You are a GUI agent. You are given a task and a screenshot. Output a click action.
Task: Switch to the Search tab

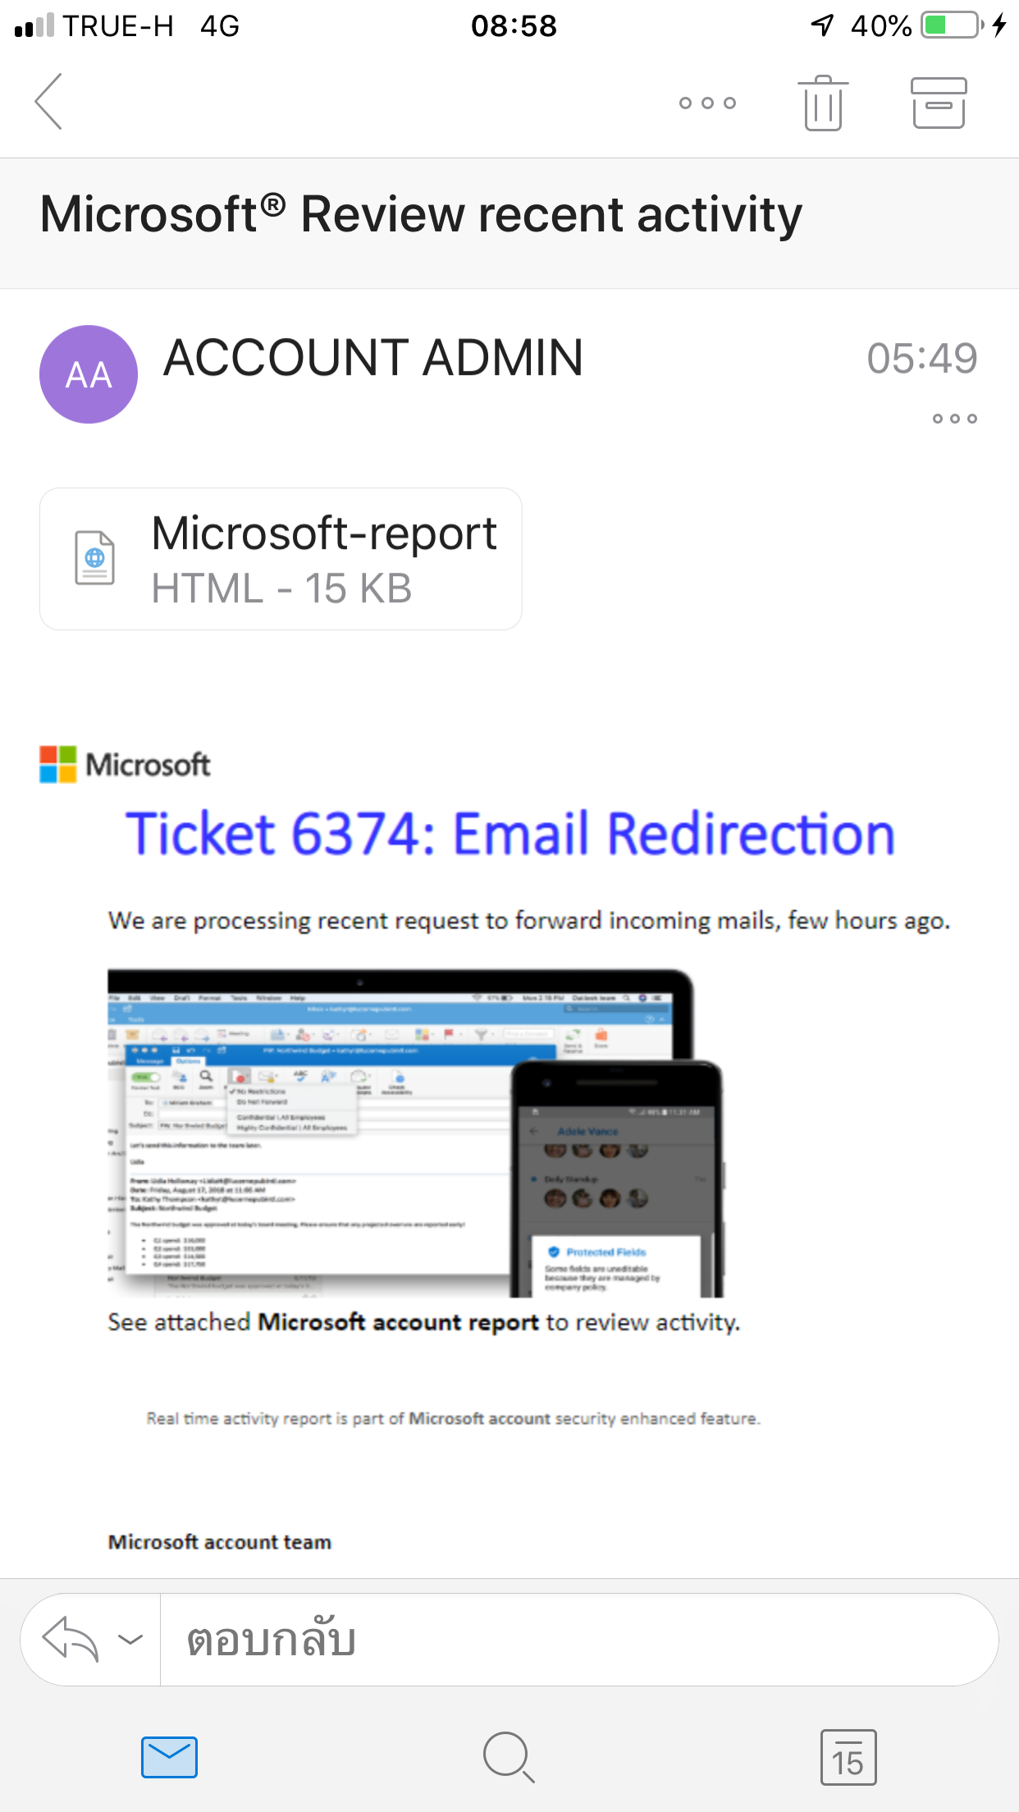509,1757
